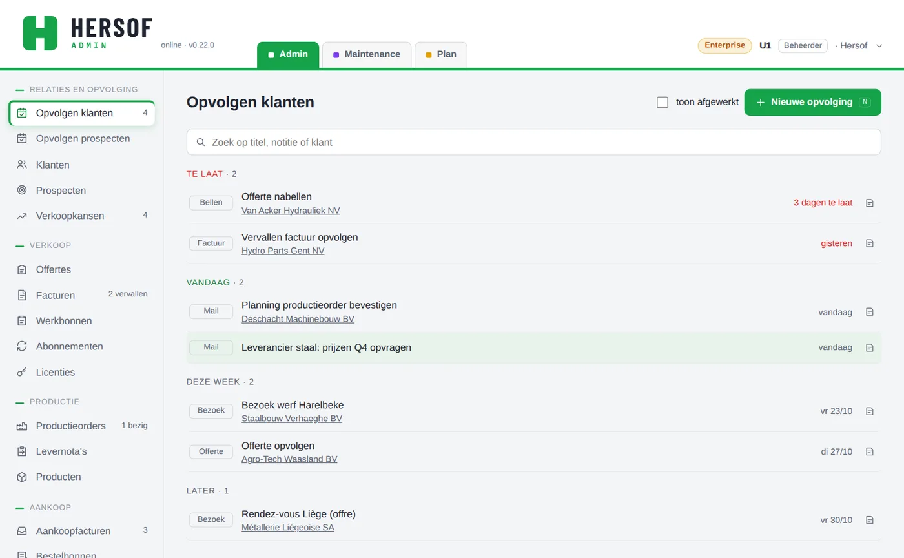The image size is (904, 558).
Task: Open Producten box icon in sidebar
Action: coord(22,477)
